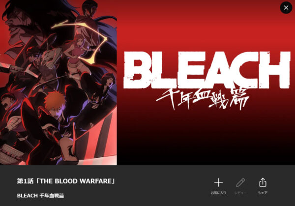Open the review pencil icon
The image size is (295, 206).
240,182
